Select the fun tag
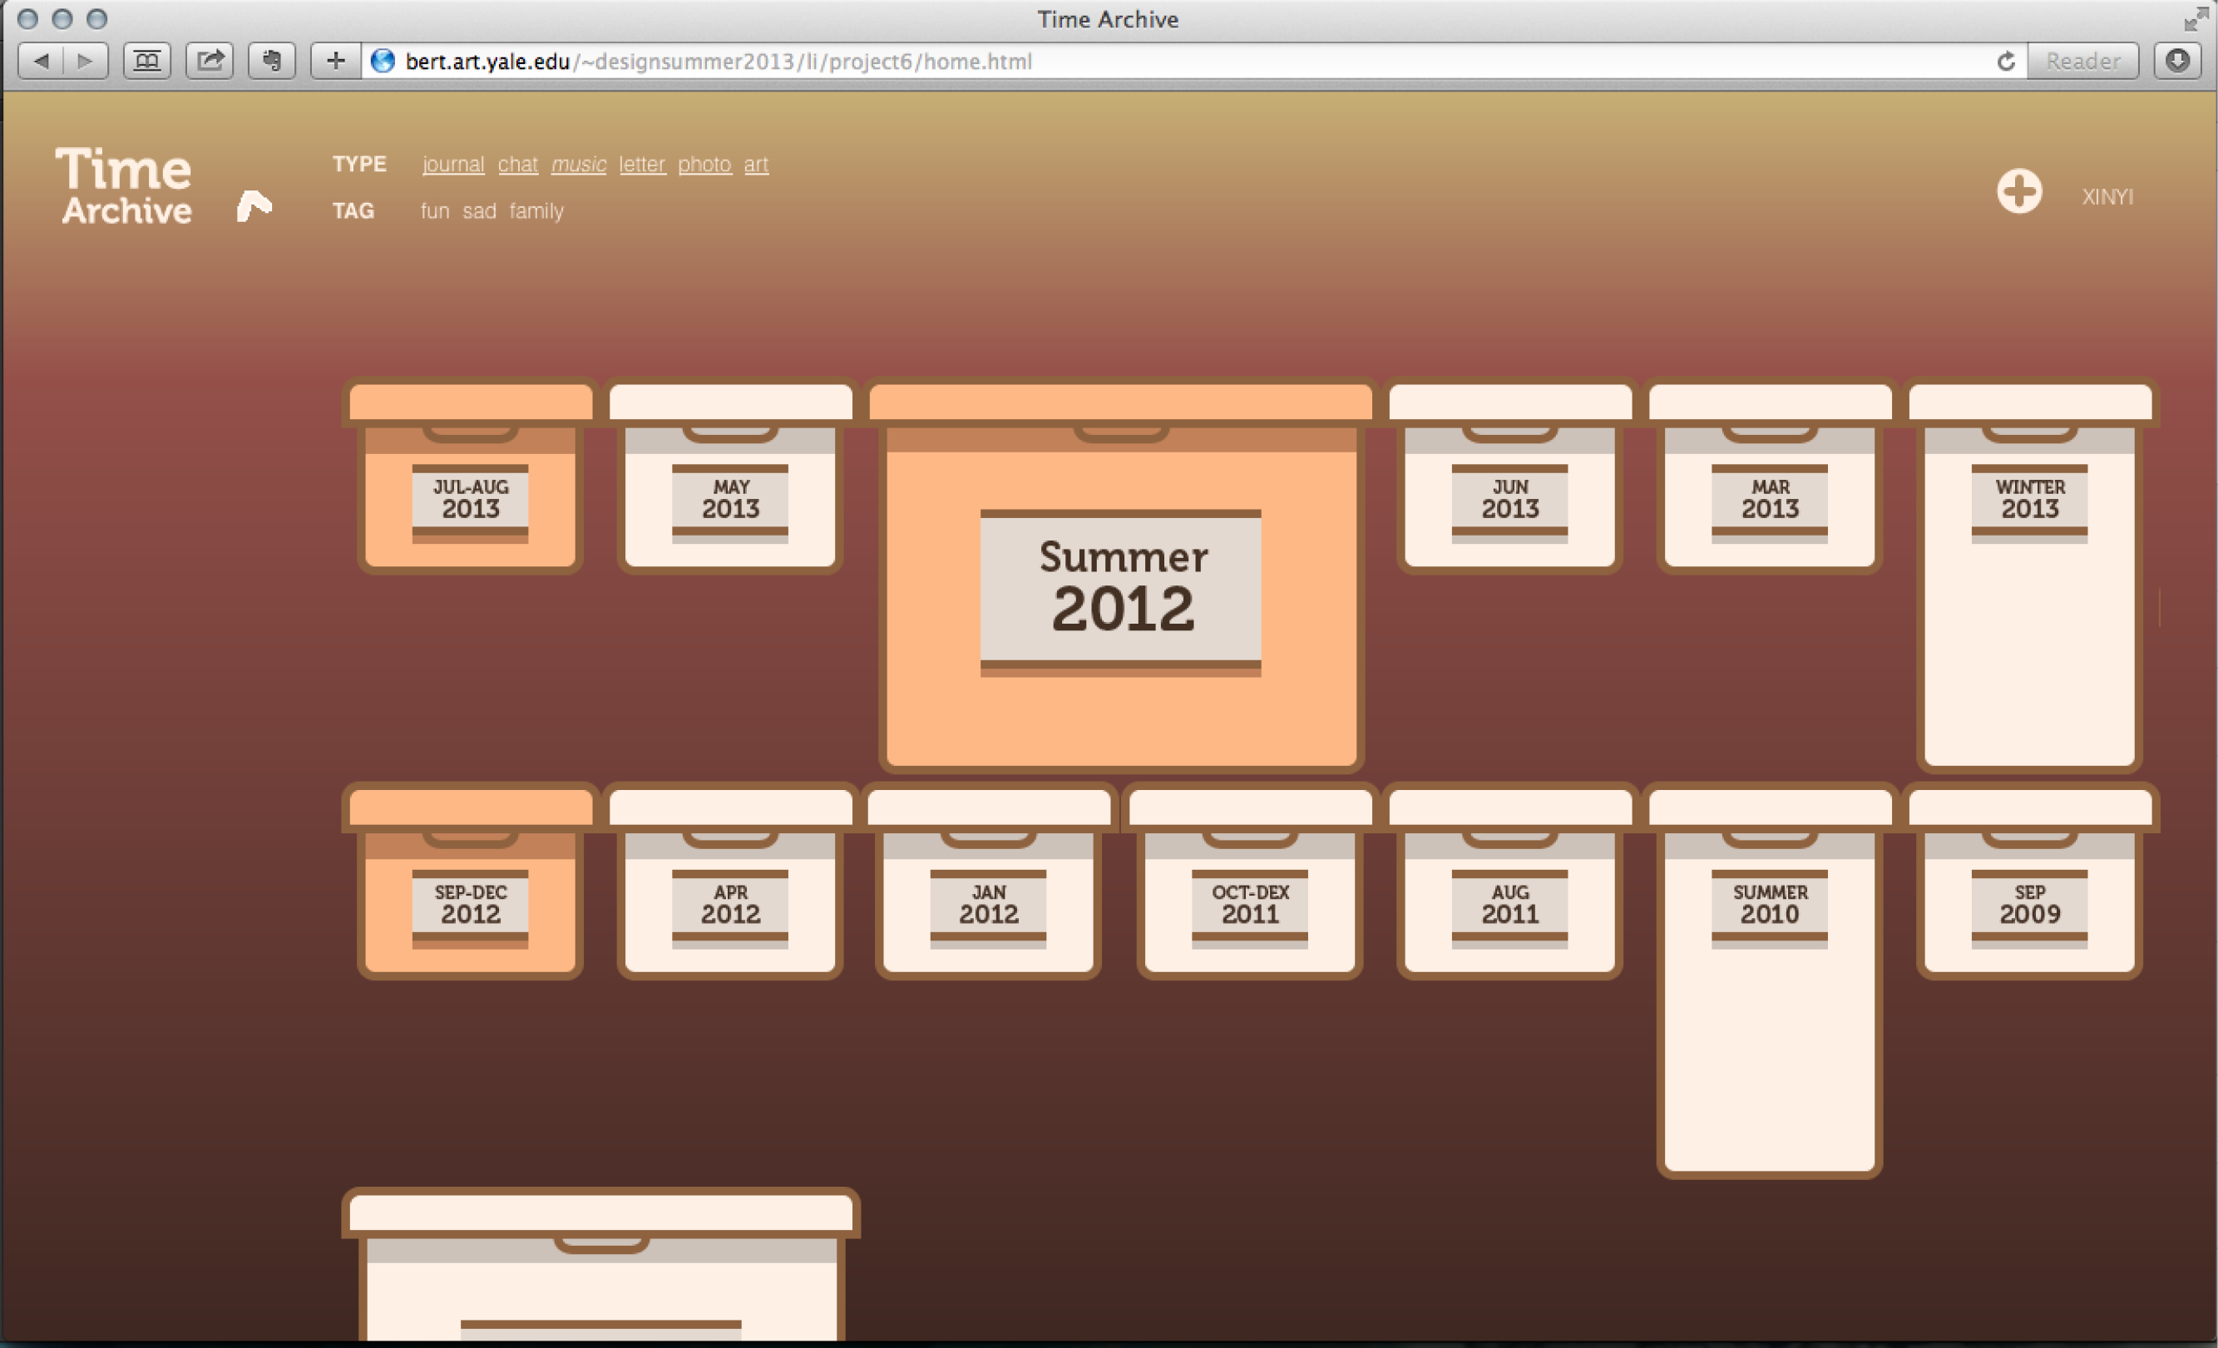 [x=435, y=211]
